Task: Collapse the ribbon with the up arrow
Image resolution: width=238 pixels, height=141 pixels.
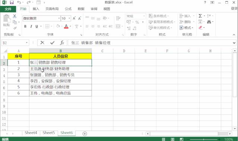Action: coord(234,35)
